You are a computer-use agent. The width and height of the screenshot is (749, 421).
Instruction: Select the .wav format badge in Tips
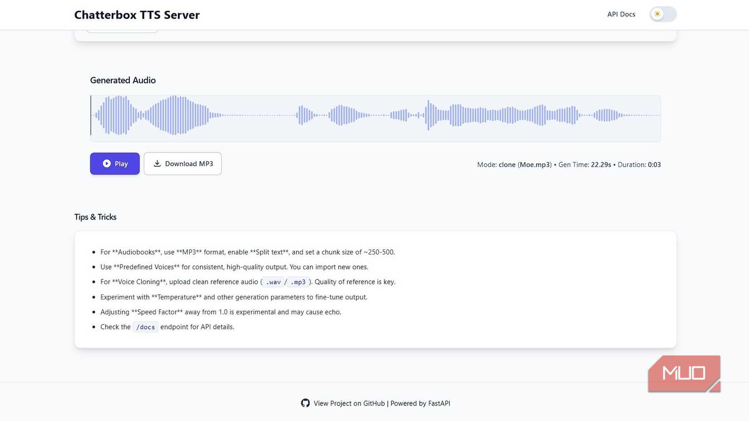click(272, 282)
